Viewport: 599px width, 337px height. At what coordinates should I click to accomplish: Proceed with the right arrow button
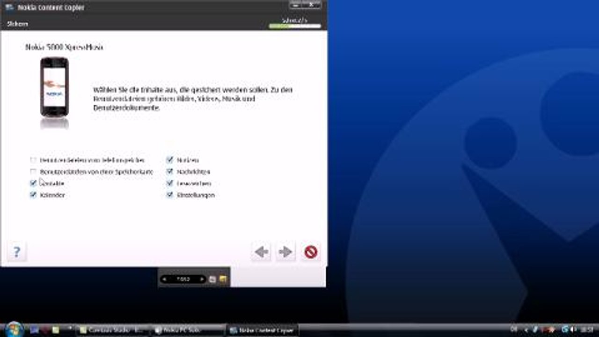coord(285,252)
